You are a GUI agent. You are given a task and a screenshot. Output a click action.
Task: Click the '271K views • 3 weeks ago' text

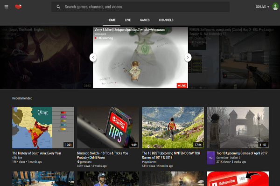[231, 162]
